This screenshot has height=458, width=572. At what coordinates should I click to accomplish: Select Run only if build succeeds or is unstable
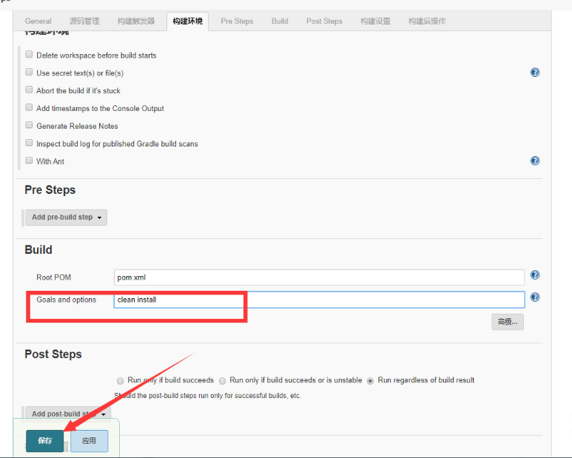tap(222, 381)
